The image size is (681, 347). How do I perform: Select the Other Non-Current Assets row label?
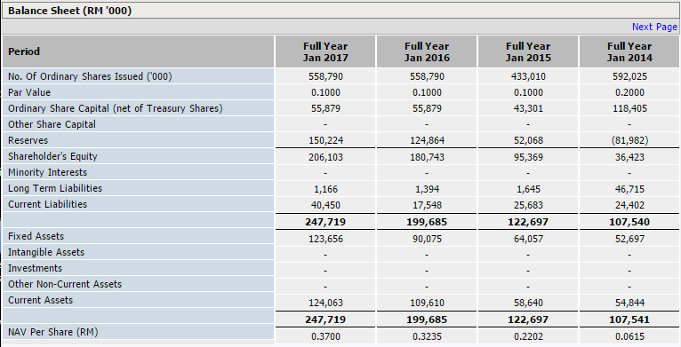pos(65,284)
